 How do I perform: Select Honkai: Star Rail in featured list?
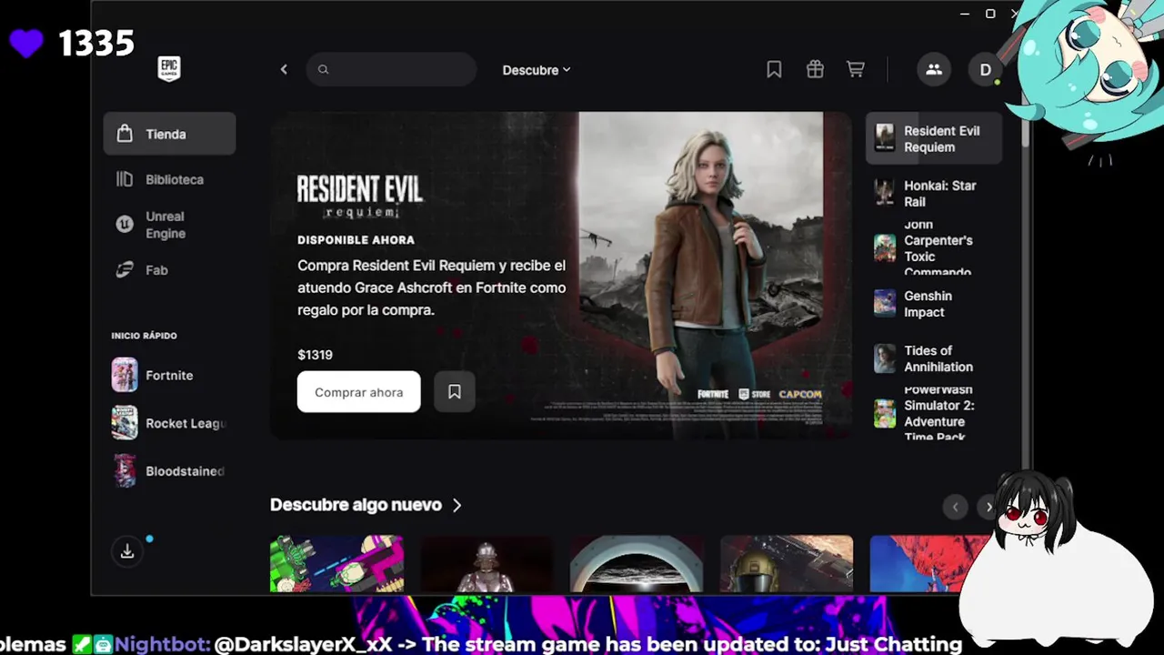(934, 194)
